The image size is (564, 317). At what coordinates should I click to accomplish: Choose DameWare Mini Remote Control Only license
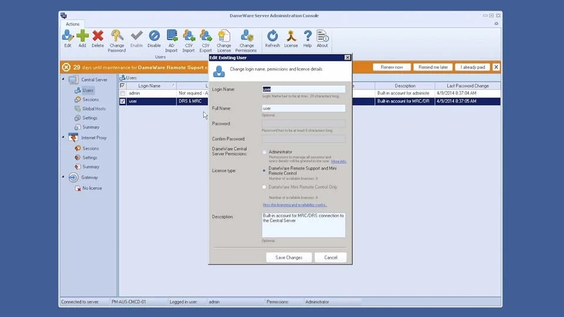(264, 187)
